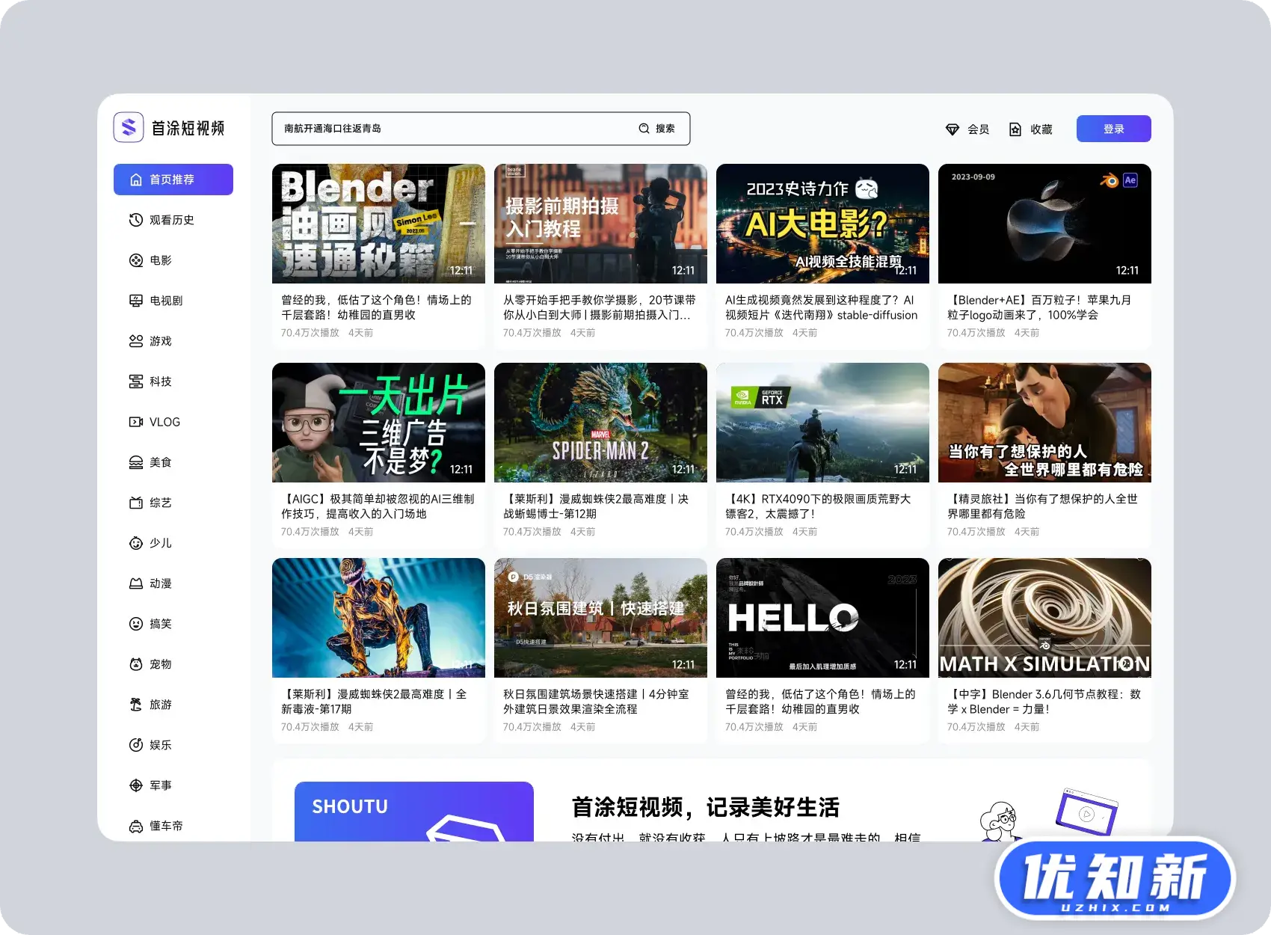The width and height of the screenshot is (1271, 935).
Task: Click the search magnifier icon
Action: [x=644, y=129]
